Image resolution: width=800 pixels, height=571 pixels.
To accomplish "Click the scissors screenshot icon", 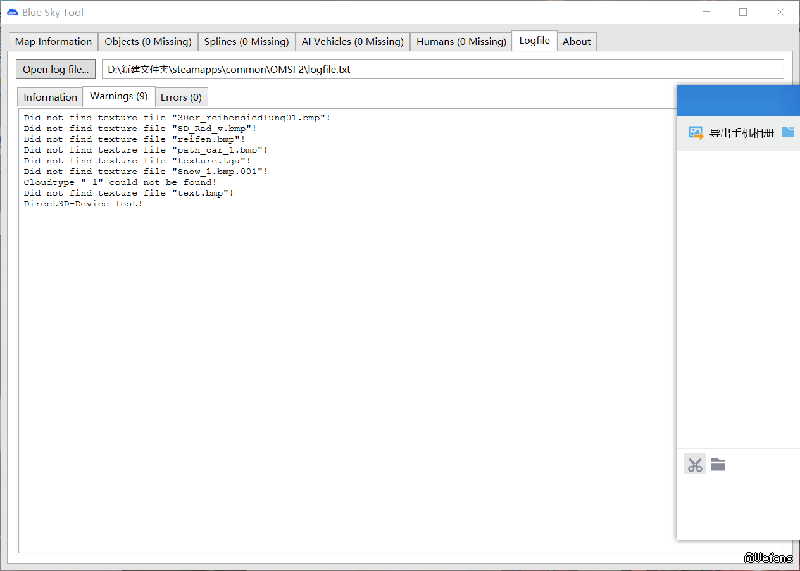I will (x=695, y=464).
